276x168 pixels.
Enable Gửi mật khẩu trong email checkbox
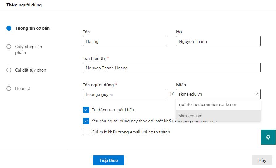click(x=86, y=132)
